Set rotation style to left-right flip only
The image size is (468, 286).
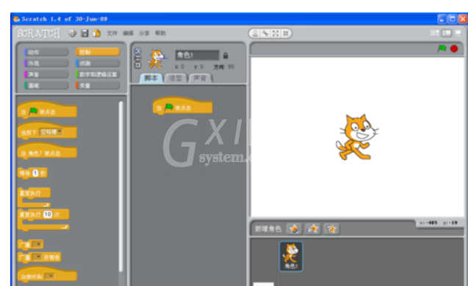point(137,58)
